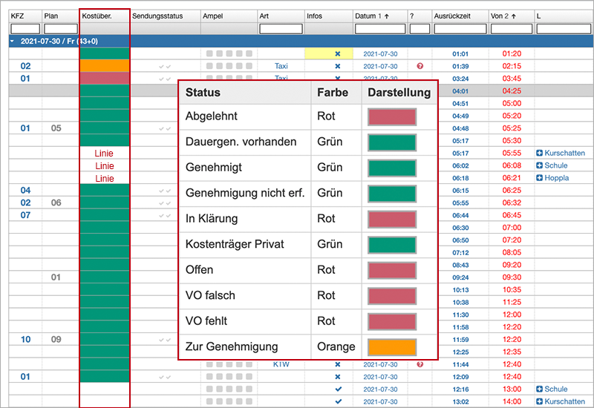
Task: Click the X icon in the yellow Infos cell
Action: [x=337, y=54]
